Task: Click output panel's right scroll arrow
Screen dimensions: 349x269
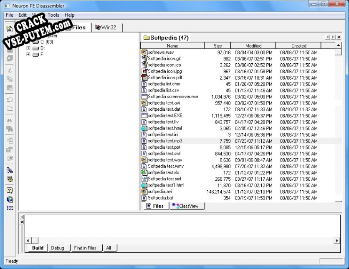Action: click(337, 241)
